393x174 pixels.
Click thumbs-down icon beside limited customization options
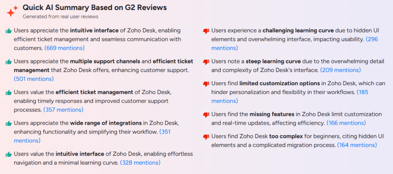pos(206,84)
